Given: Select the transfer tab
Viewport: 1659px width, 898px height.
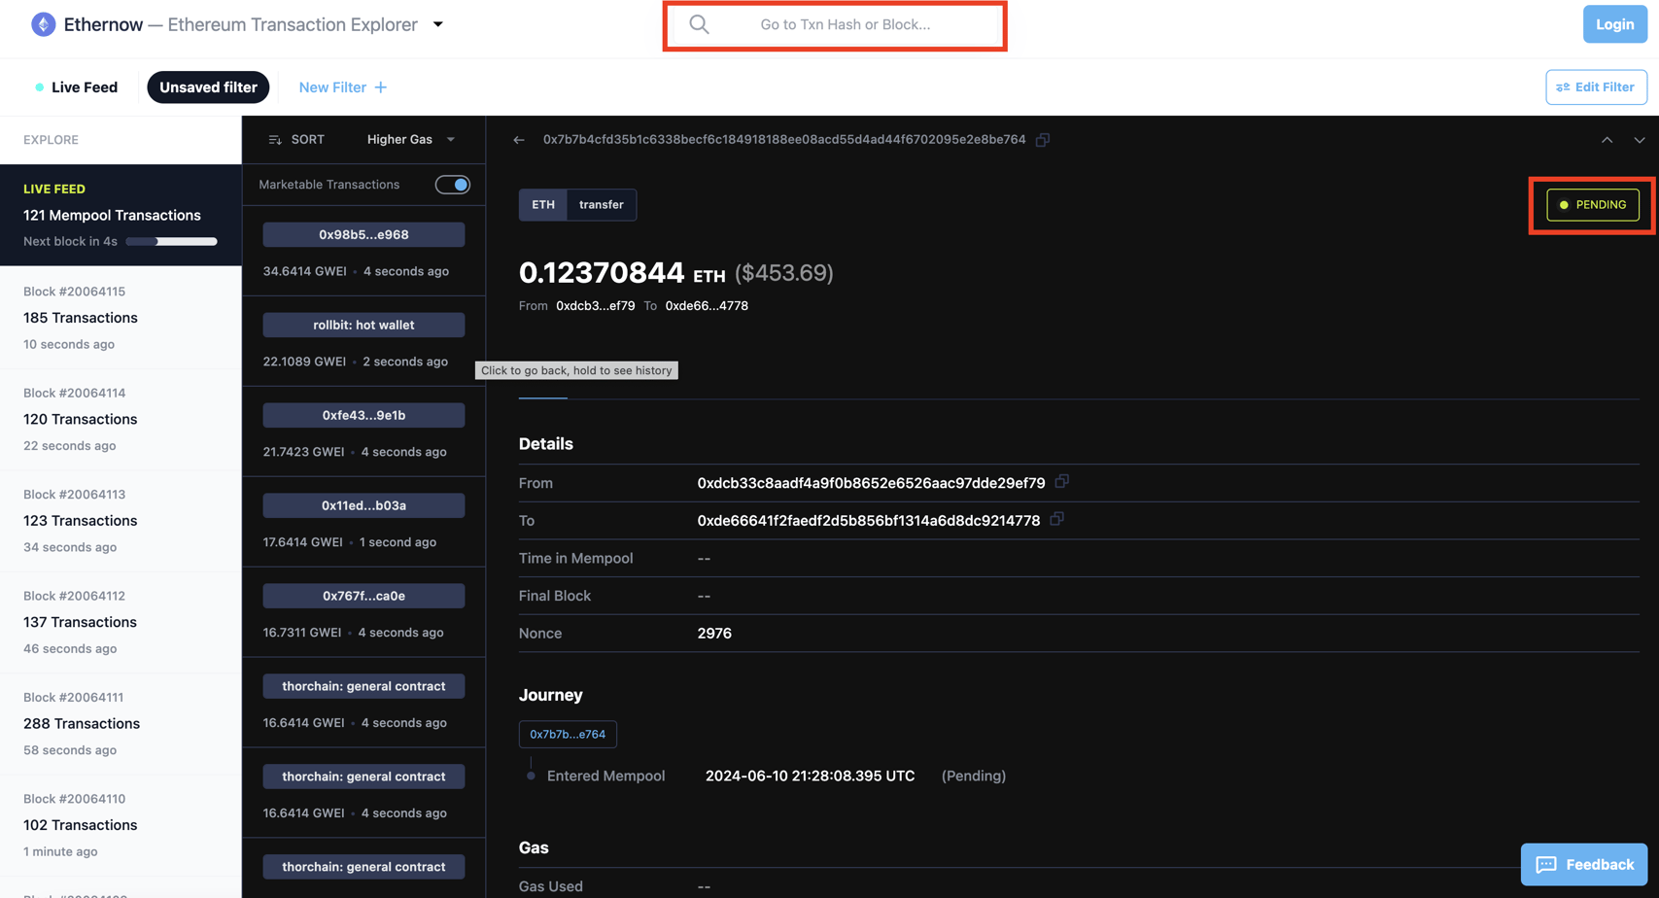Looking at the screenshot, I should click(x=601, y=204).
